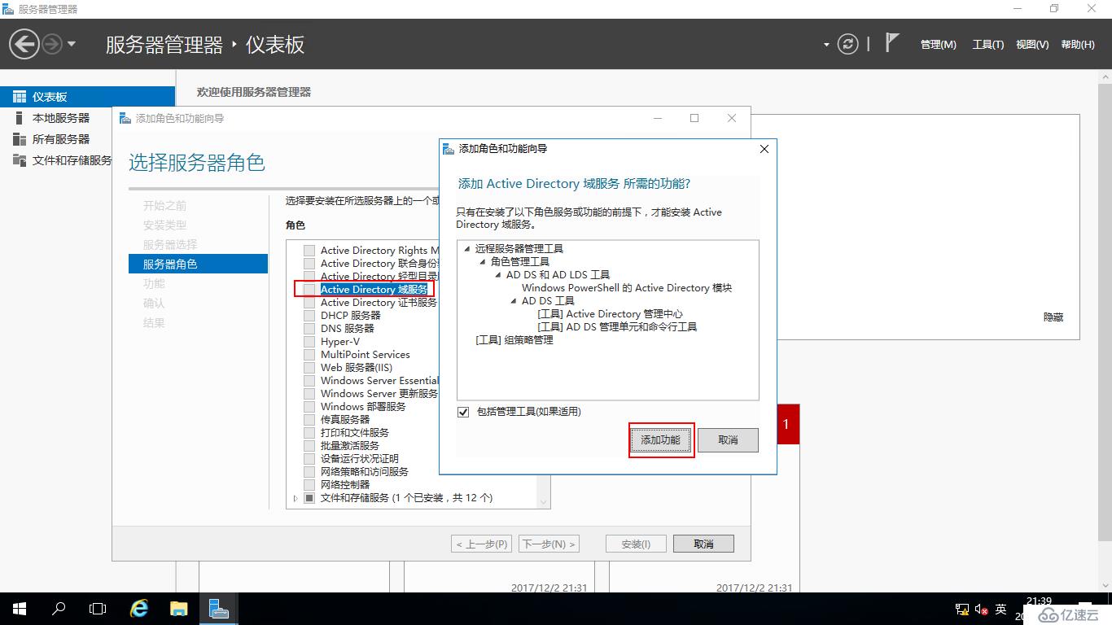
Task: Collapse the AD DS 和 AD LDS 工具 node
Action: pyautogui.click(x=497, y=275)
